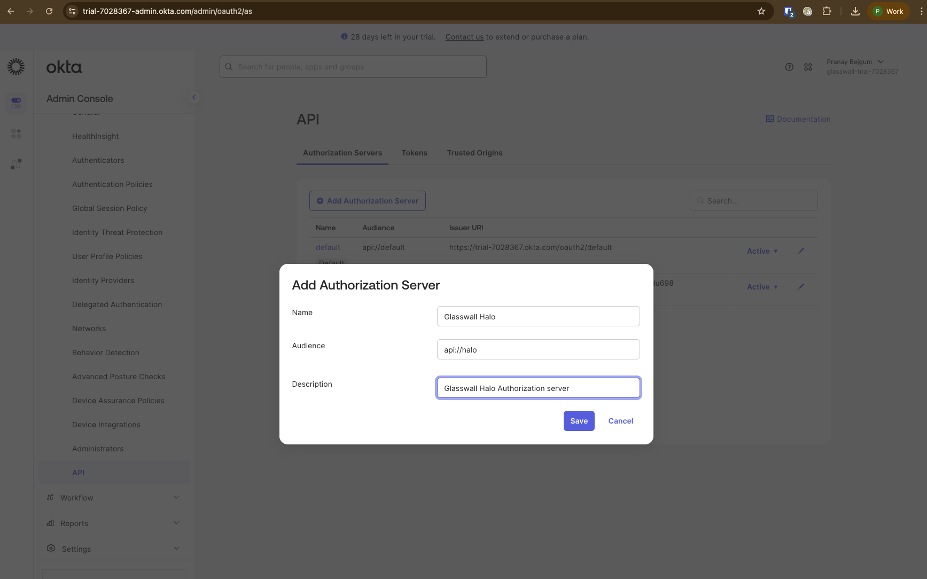Open Chrome extensions puzzle icon
Screen dimensions: 927x579
coord(827,11)
